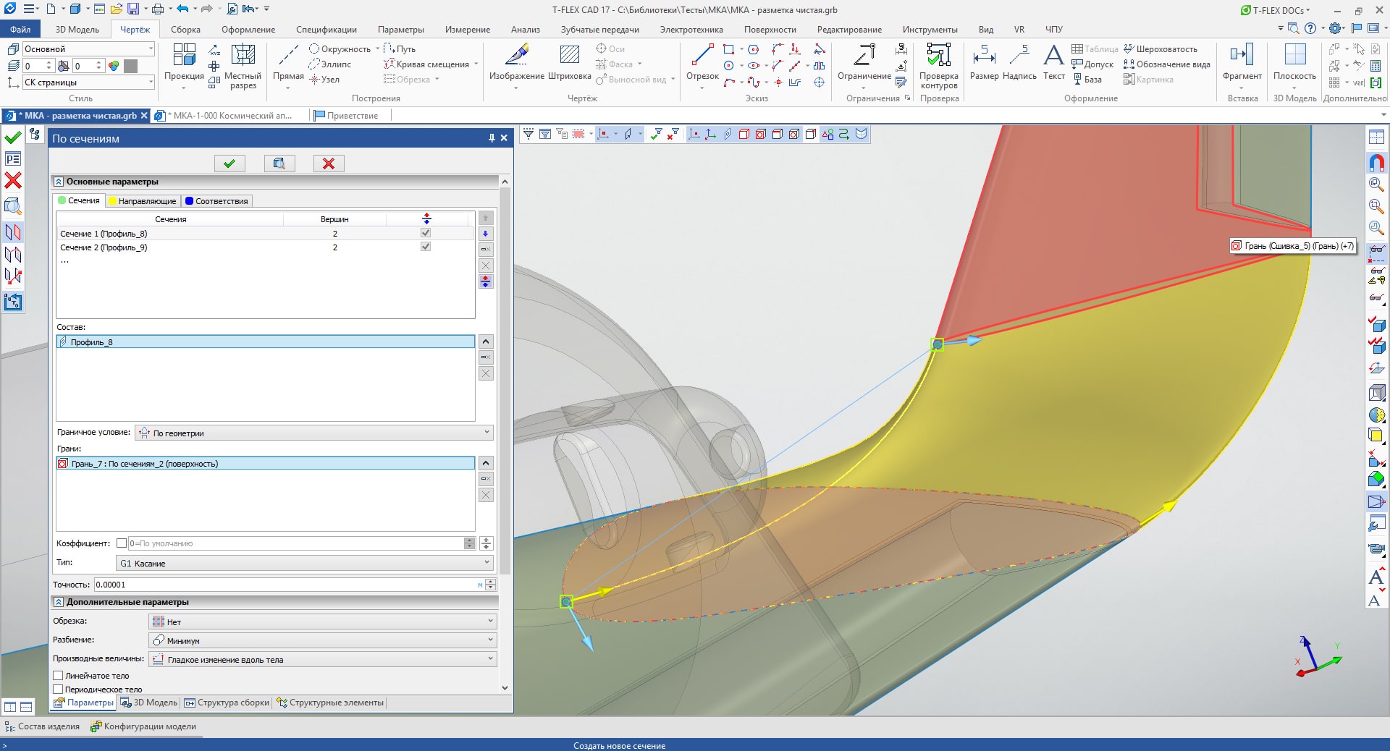
Task: Click the red X in left automenu
Action: tap(13, 181)
